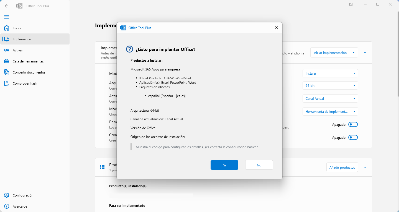
Task: Click the dialog heading ¿Listo para implantar Office?
Action: (165, 49)
